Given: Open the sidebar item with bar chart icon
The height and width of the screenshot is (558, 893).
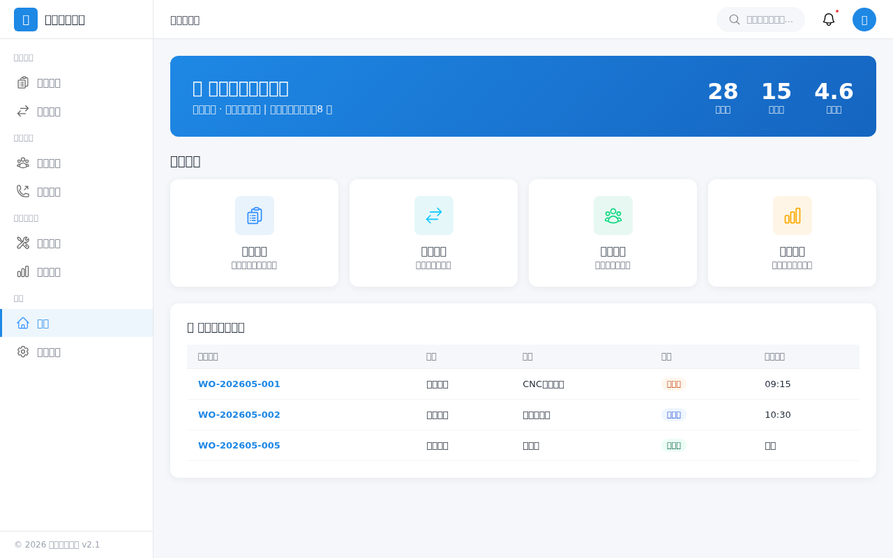Looking at the screenshot, I should point(76,272).
